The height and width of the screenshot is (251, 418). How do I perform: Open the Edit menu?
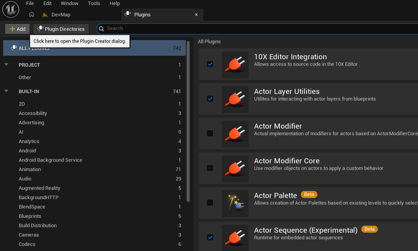pyautogui.click(x=48, y=4)
